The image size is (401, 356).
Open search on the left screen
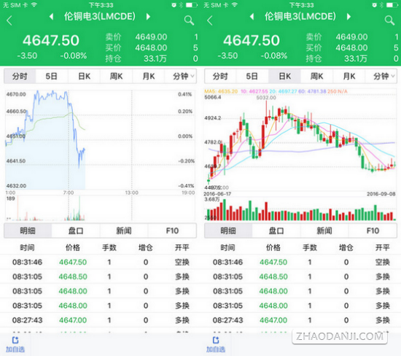pyautogui.click(x=189, y=20)
